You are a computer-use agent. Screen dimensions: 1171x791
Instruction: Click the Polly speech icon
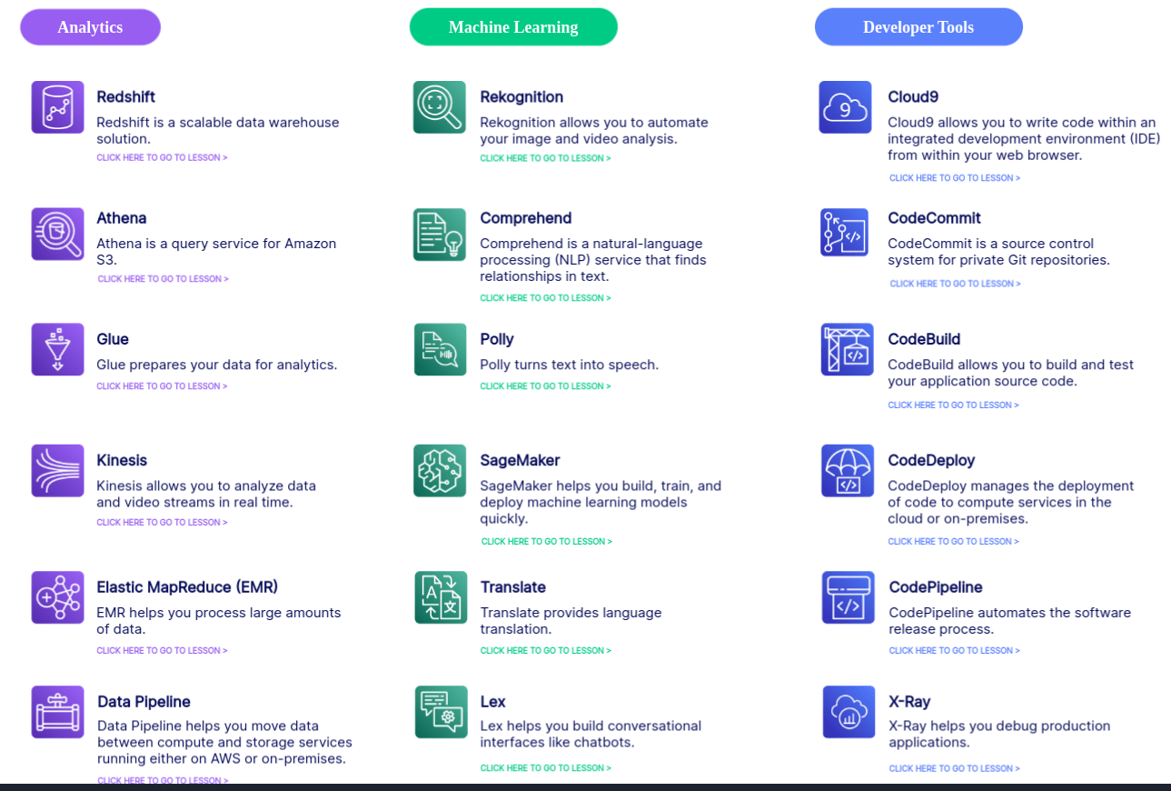tap(440, 349)
